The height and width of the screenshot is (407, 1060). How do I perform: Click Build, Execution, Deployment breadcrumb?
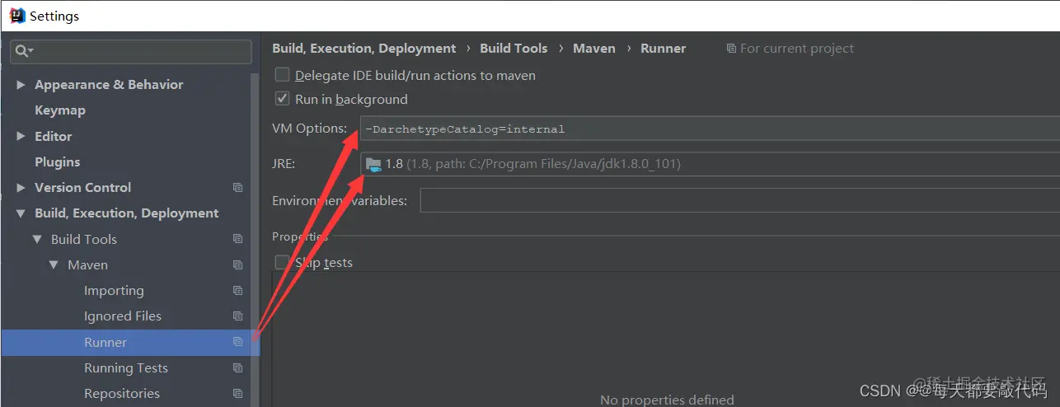(x=364, y=49)
